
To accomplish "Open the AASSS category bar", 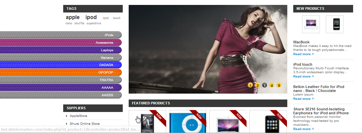I will pyautogui.click(x=61, y=95).
